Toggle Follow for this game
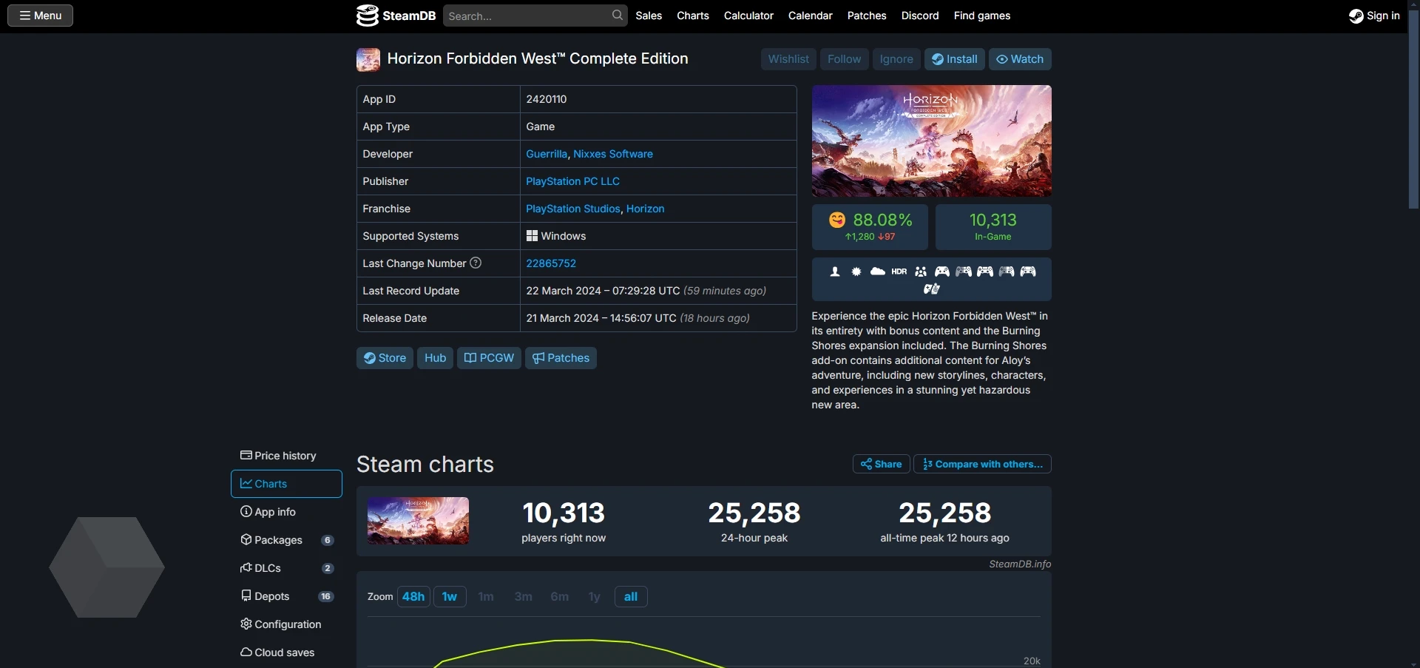 (844, 59)
